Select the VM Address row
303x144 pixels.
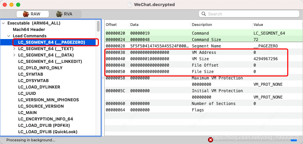[204, 52]
